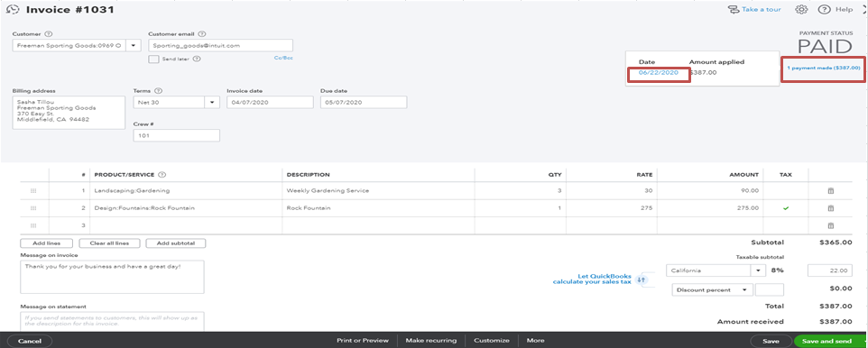868x348 pixels.
Task: Click the Terms help question icon
Action: point(159,91)
